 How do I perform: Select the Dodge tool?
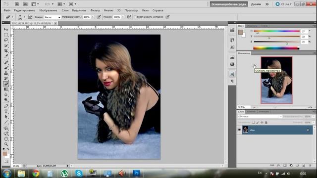pyautogui.click(x=6, y=100)
